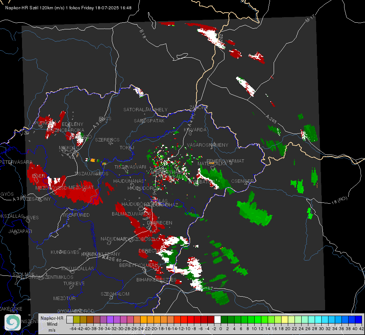The image size is (365, 335).
Task: Click the DEBRECEN city label
Action: point(160,223)
